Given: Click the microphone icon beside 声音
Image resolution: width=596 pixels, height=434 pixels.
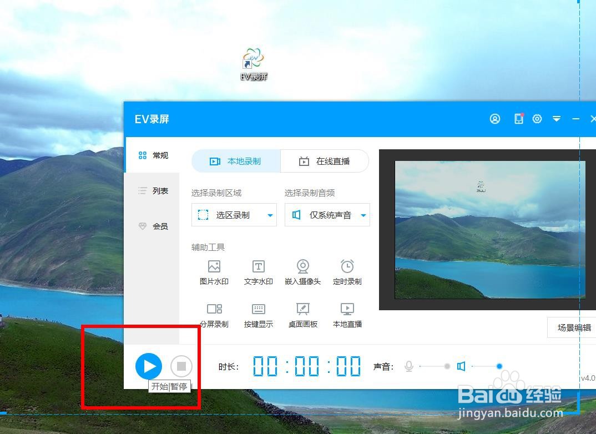Looking at the screenshot, I should (x=409, y=366).
